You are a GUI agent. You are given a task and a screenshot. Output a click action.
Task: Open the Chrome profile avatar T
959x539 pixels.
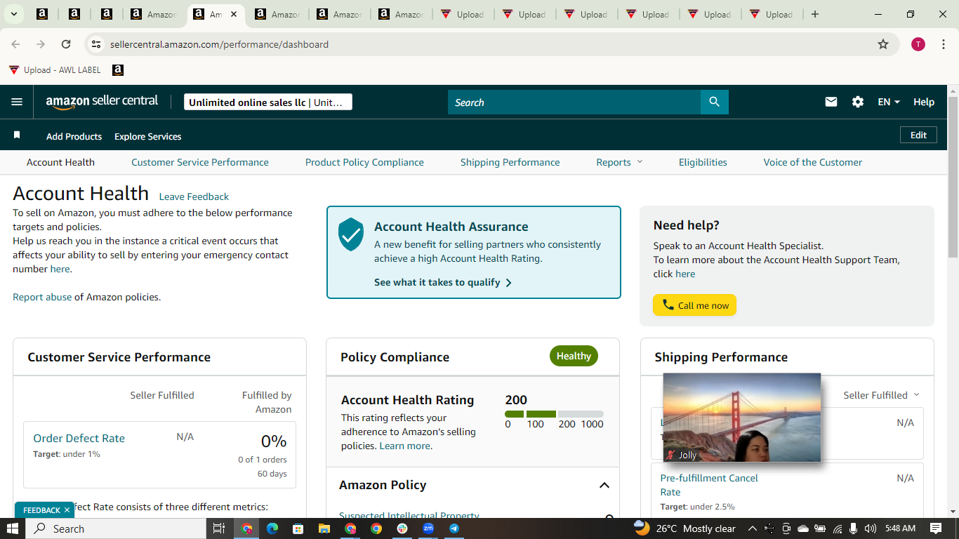[918, 44]
